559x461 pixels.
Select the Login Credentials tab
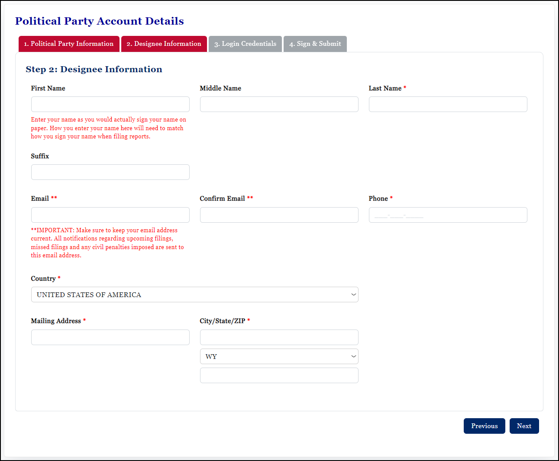(245, 44)
